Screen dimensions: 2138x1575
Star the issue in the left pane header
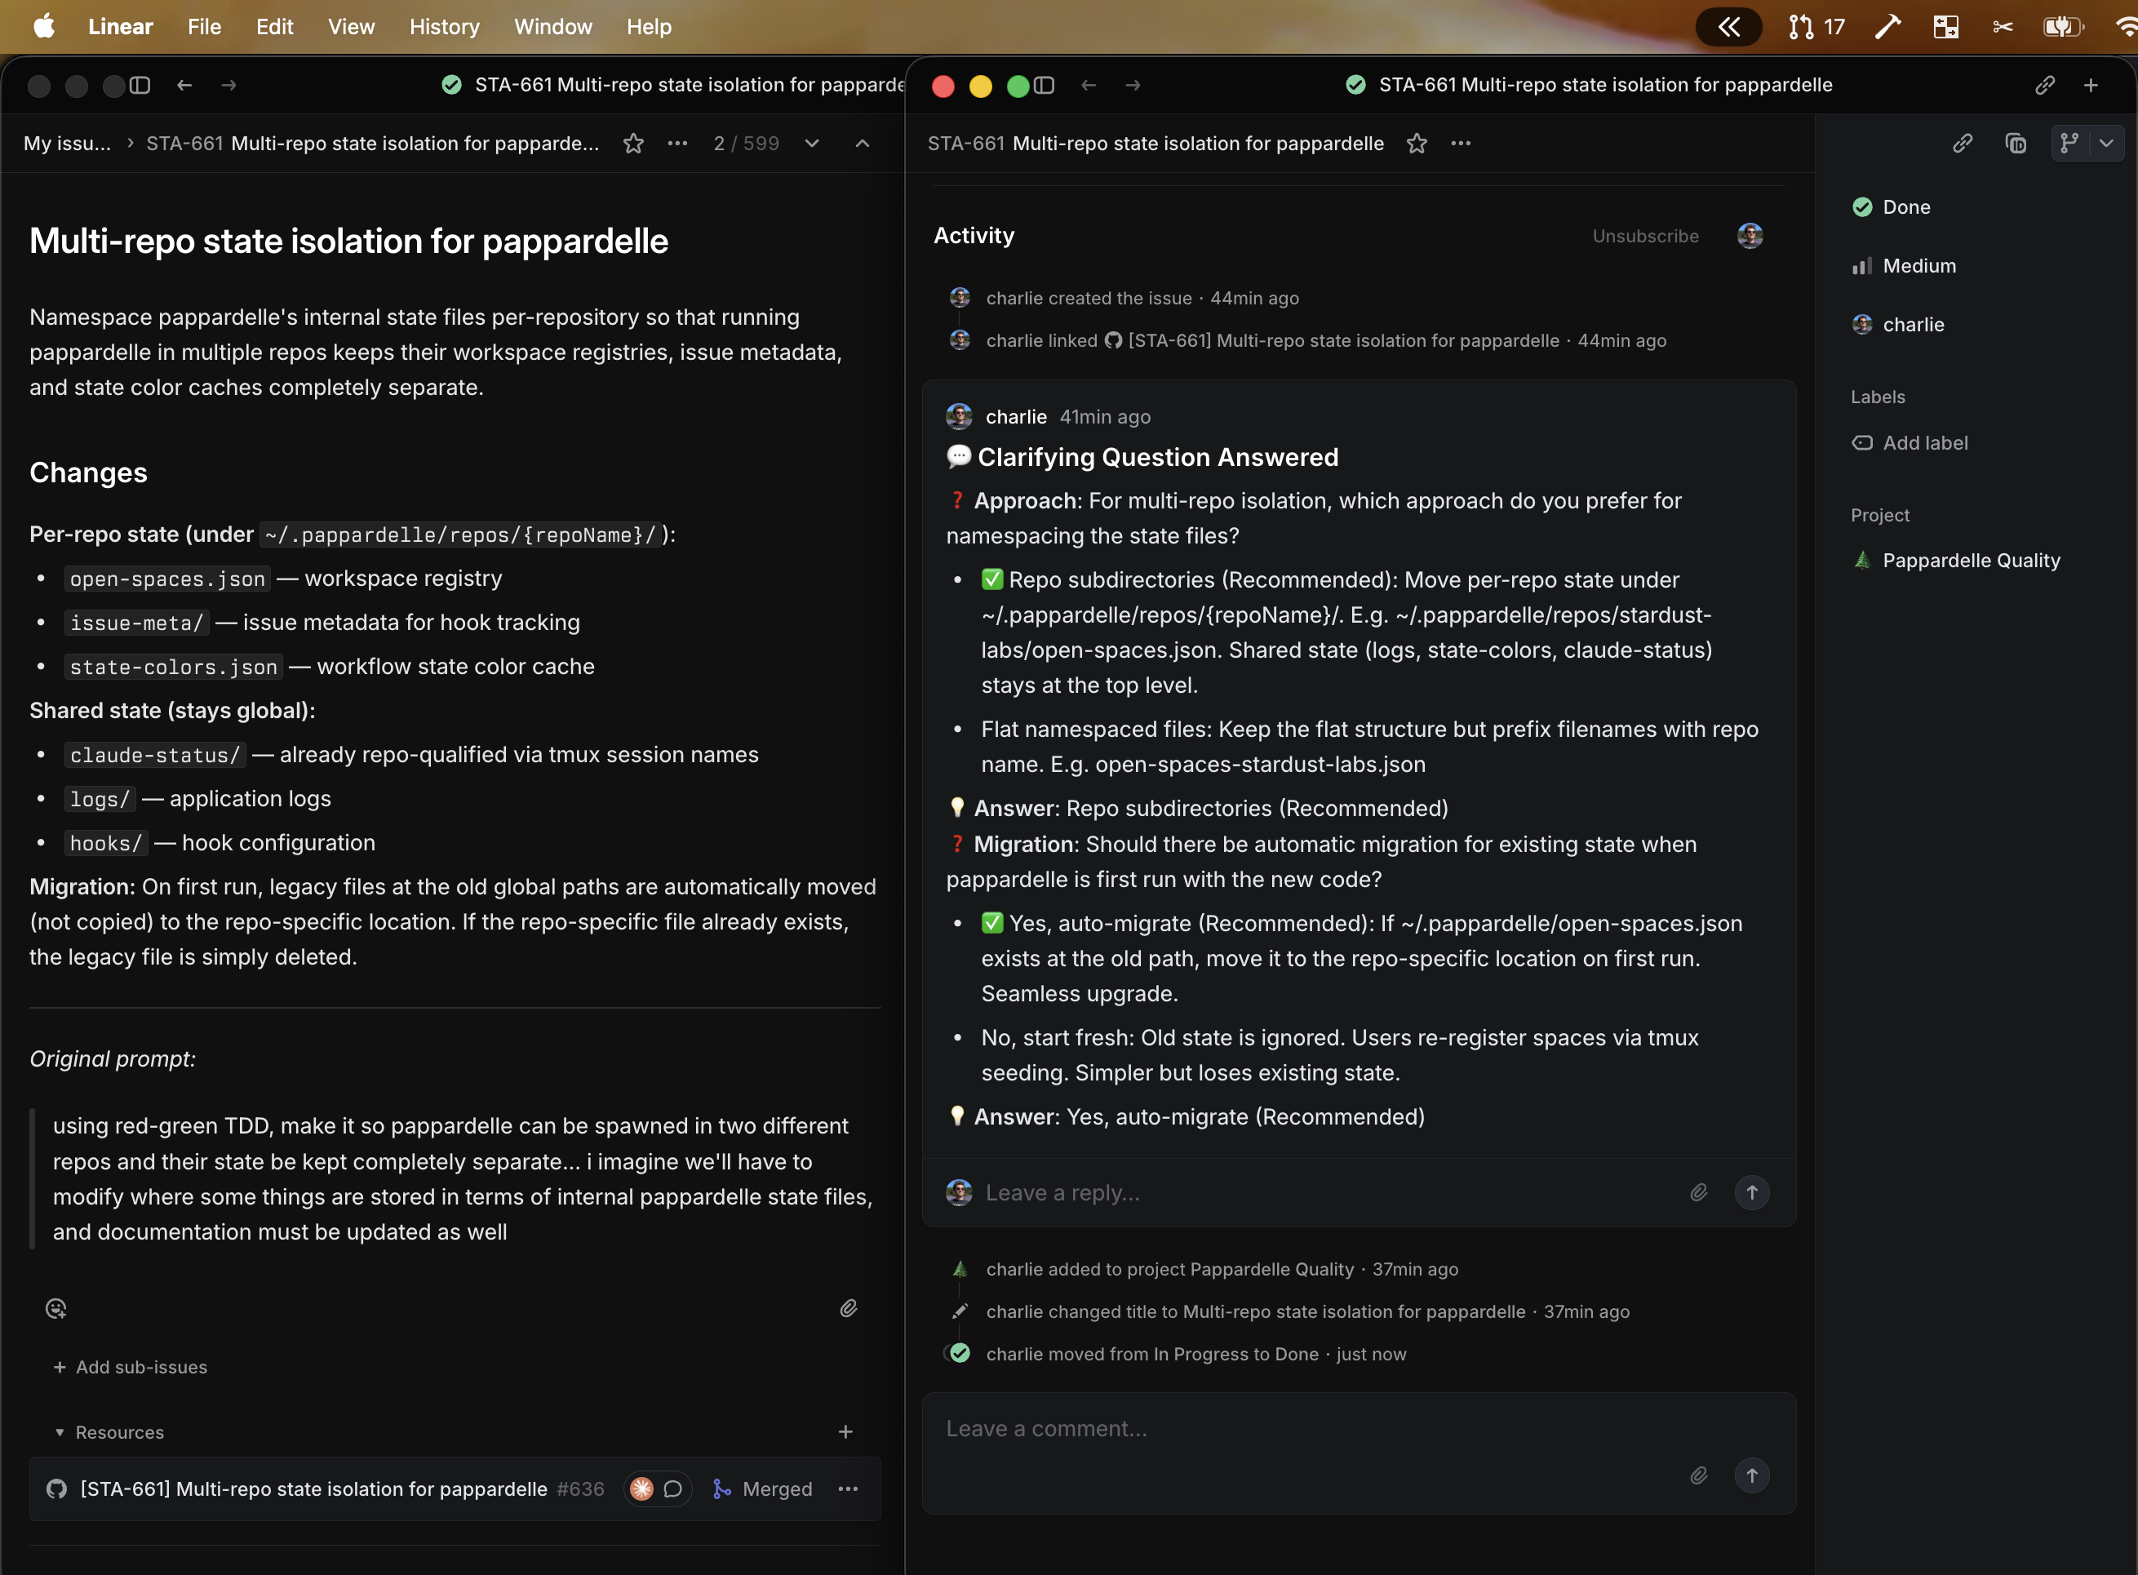[633, 144]
